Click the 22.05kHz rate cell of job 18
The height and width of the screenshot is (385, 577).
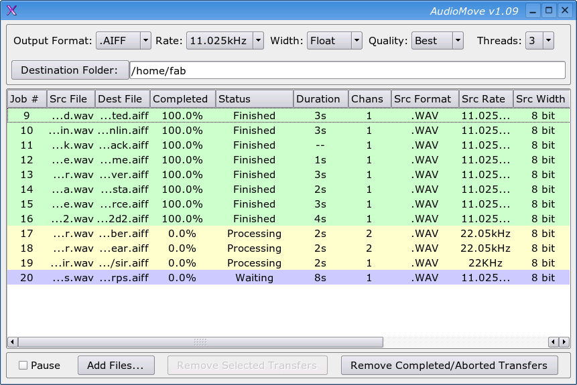[486, 248]
